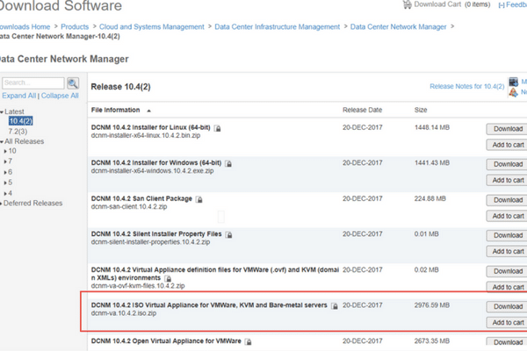Open Data Center Infrastructure Management breadcrumb

point(278,27)
